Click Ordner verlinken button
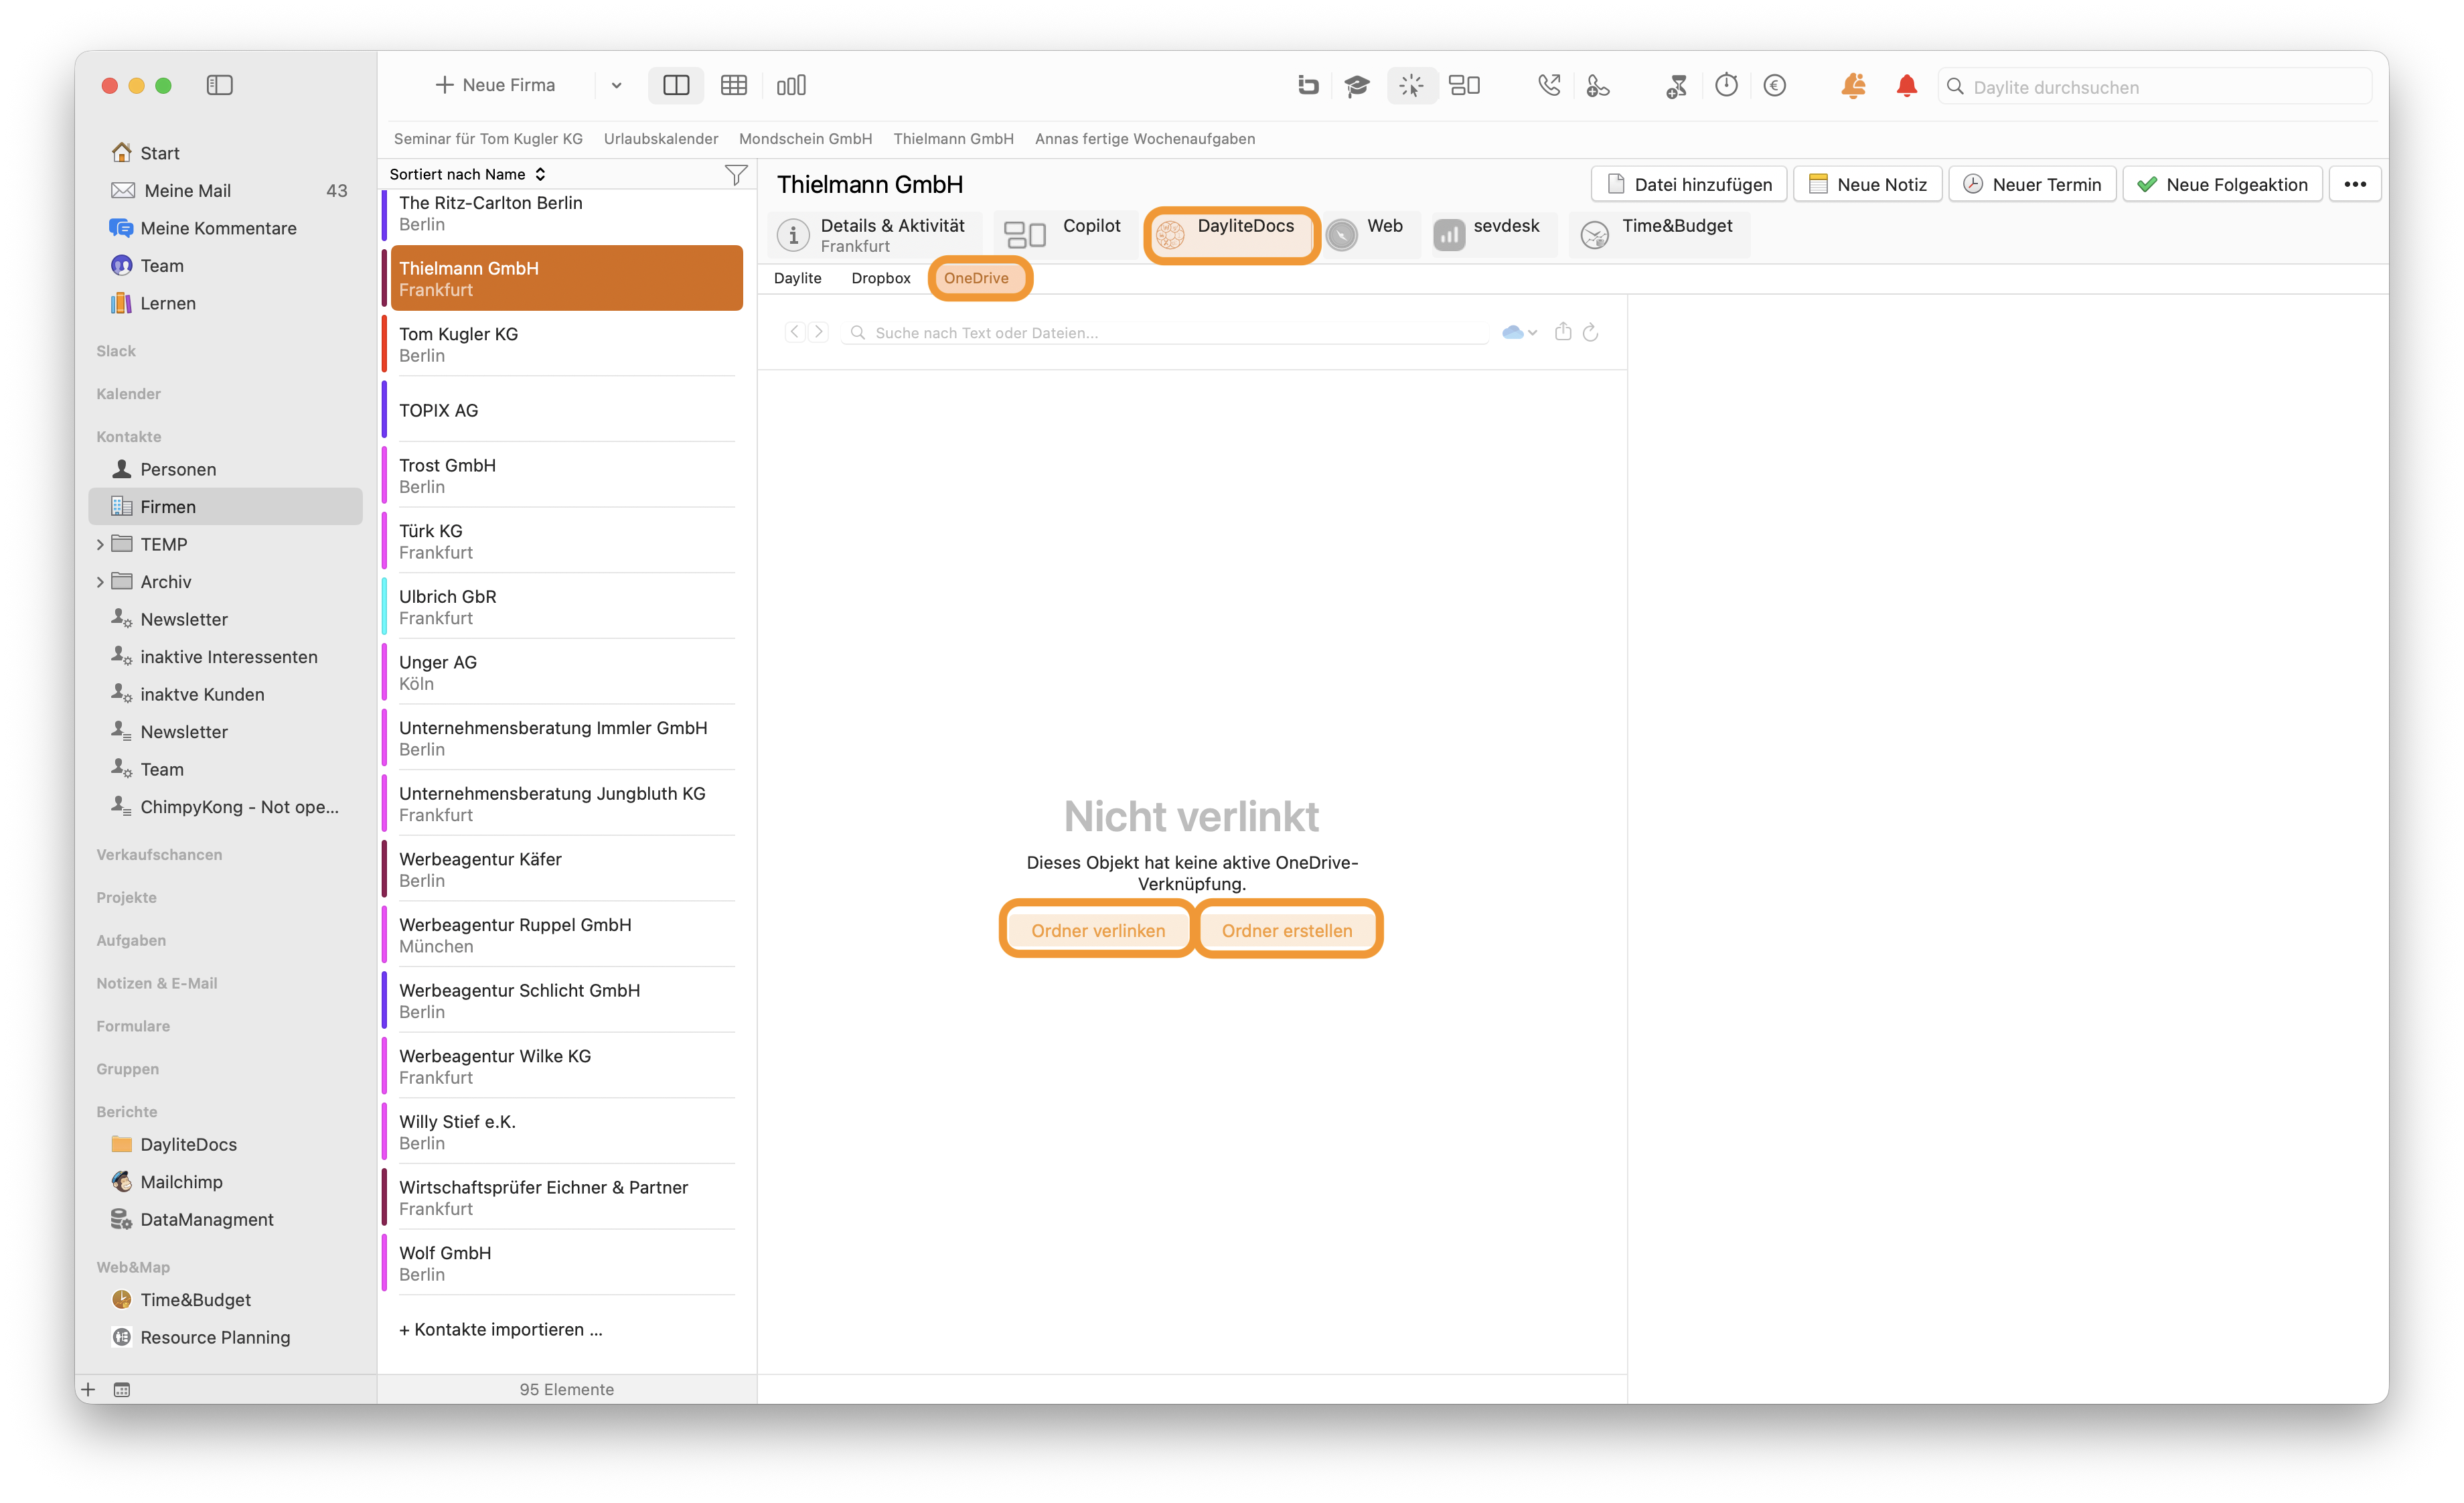The height and width of the screenshot is (1503, 2464). click(x=1098, y=930)
